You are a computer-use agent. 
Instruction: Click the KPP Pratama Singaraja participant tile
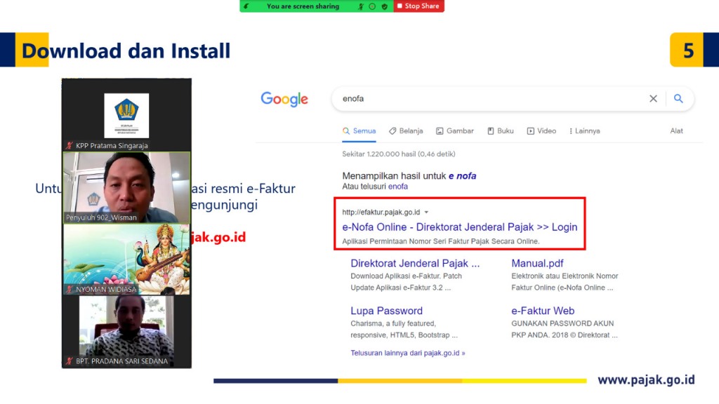[126, 114]
